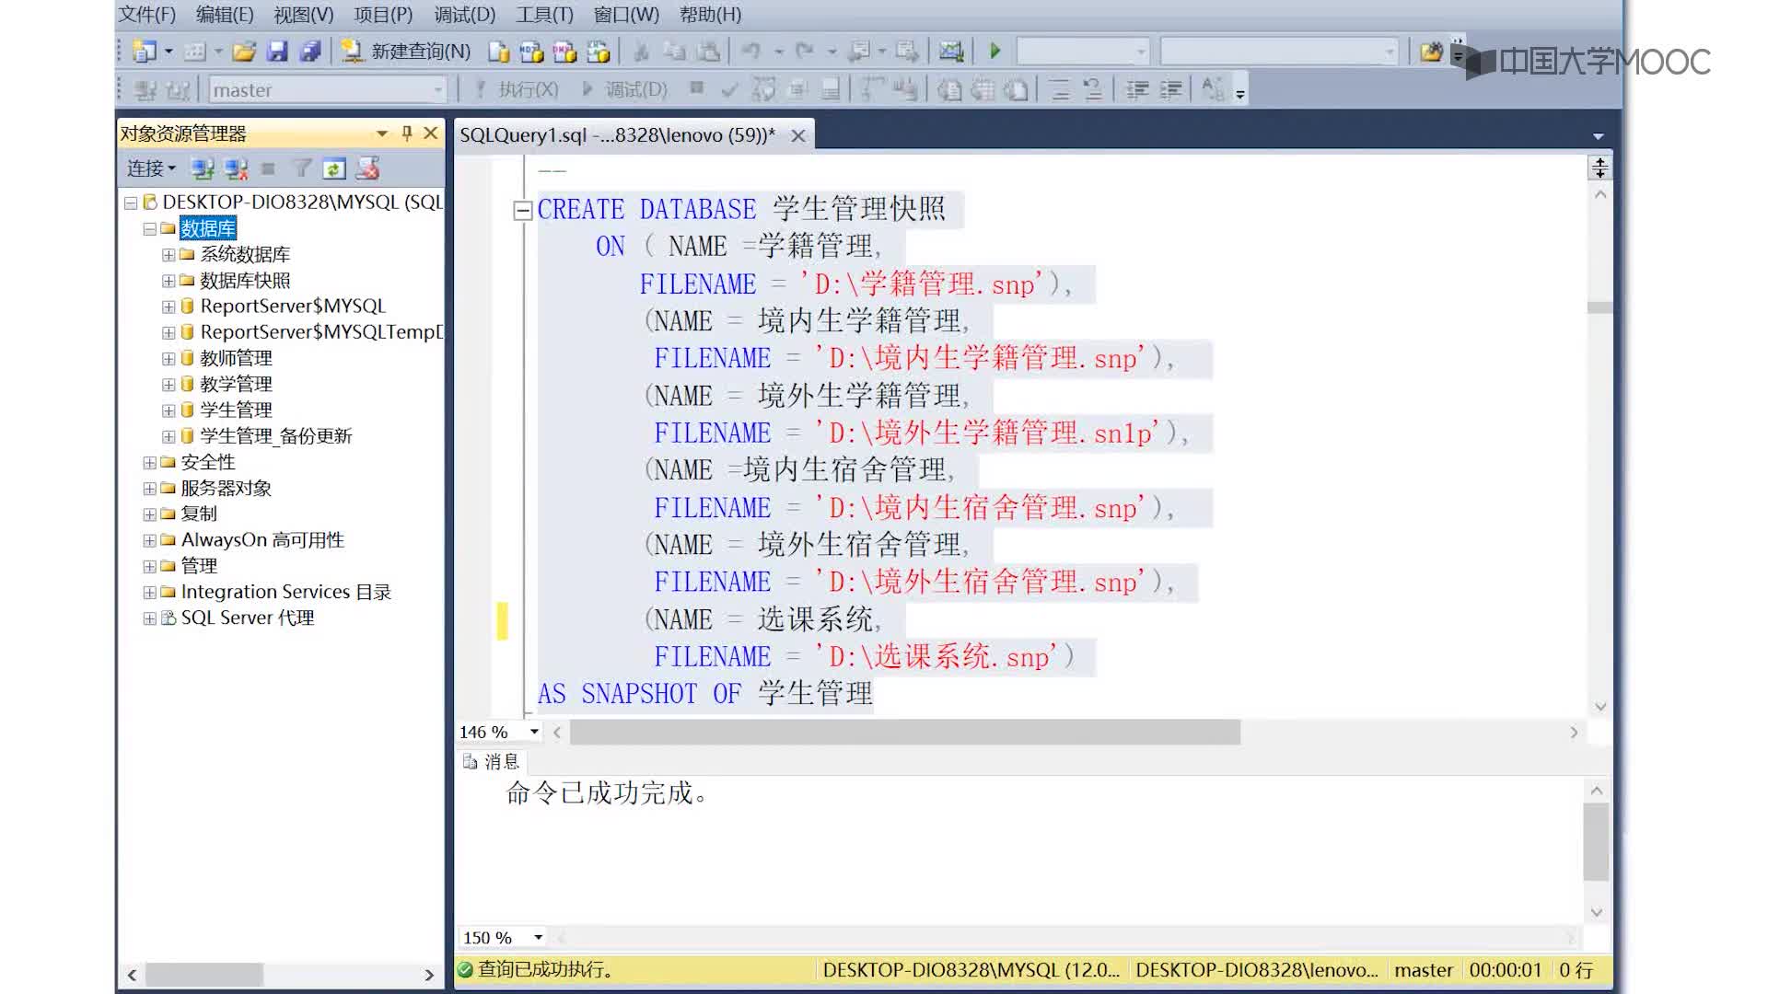1768x994 pixels.
Task: Click the increase indent icon
Action: click(1170, 90)
